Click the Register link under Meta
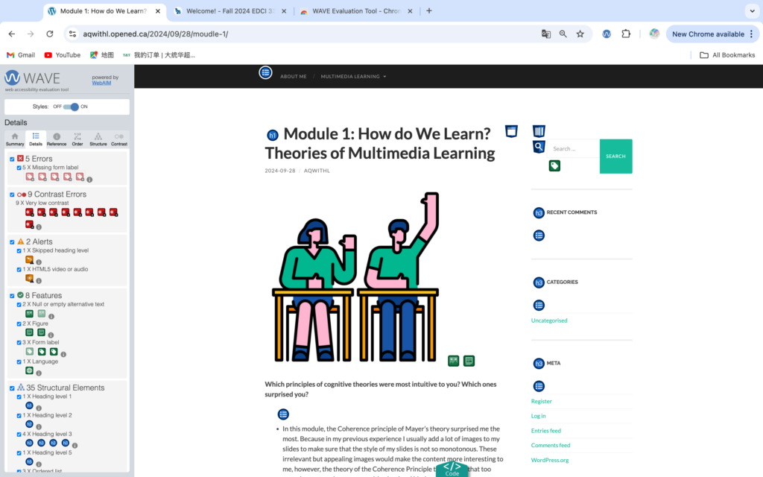 click(541, 402)
